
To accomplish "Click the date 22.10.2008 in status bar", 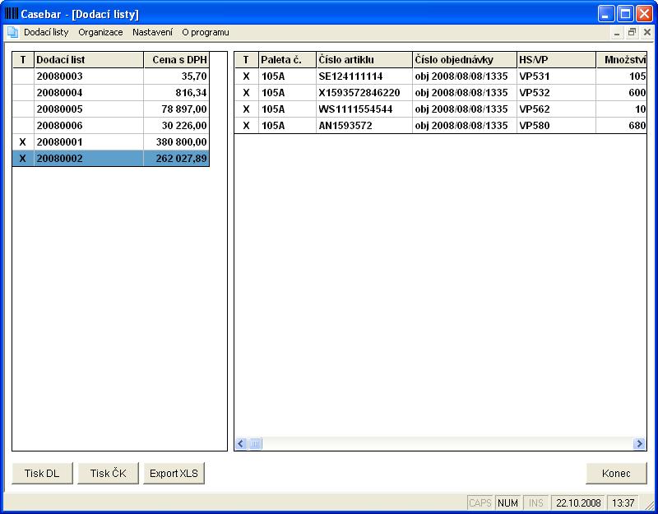I will (x=578, y=502).
